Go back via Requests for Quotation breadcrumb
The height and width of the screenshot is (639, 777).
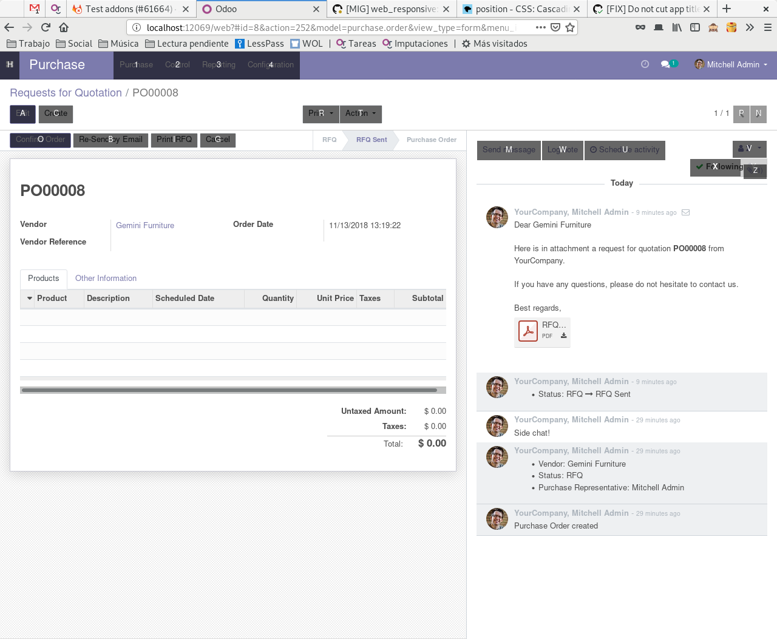pos(66,92)
